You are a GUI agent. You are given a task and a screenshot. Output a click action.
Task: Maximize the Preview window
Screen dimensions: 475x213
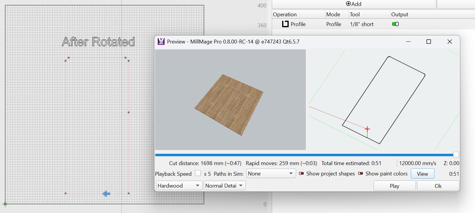coord(429,42)
